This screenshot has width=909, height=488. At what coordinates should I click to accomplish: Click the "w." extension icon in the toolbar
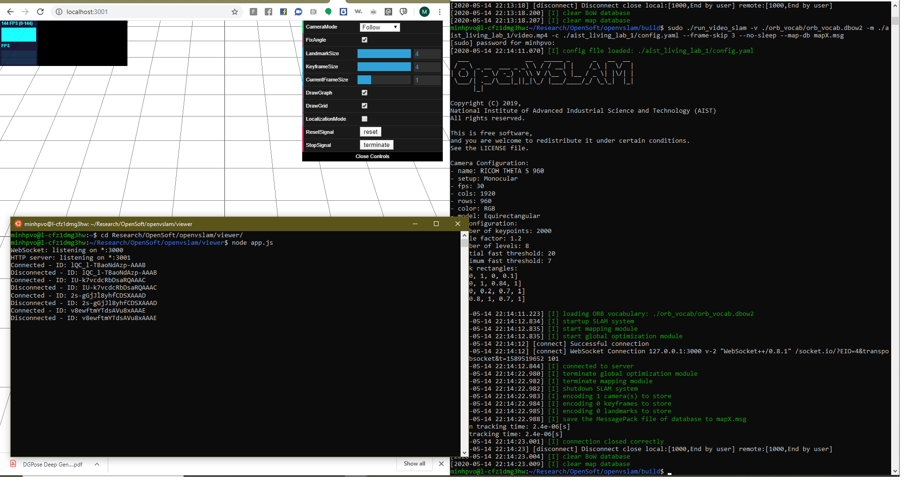point(358,12)
